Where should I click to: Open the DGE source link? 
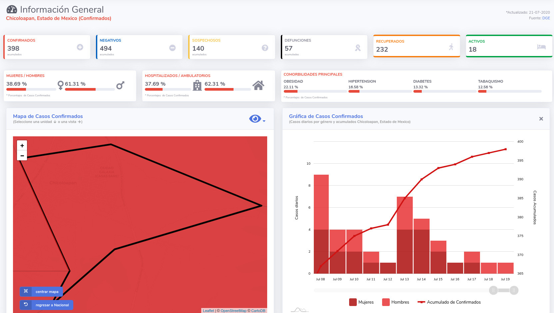click(x=546, y=18)
